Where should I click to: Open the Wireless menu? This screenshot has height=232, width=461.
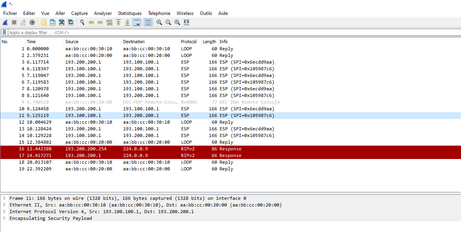pyautogui.click(x=185, y=13)
